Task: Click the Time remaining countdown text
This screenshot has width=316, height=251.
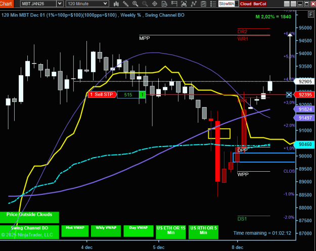Action: click(262, 233)
